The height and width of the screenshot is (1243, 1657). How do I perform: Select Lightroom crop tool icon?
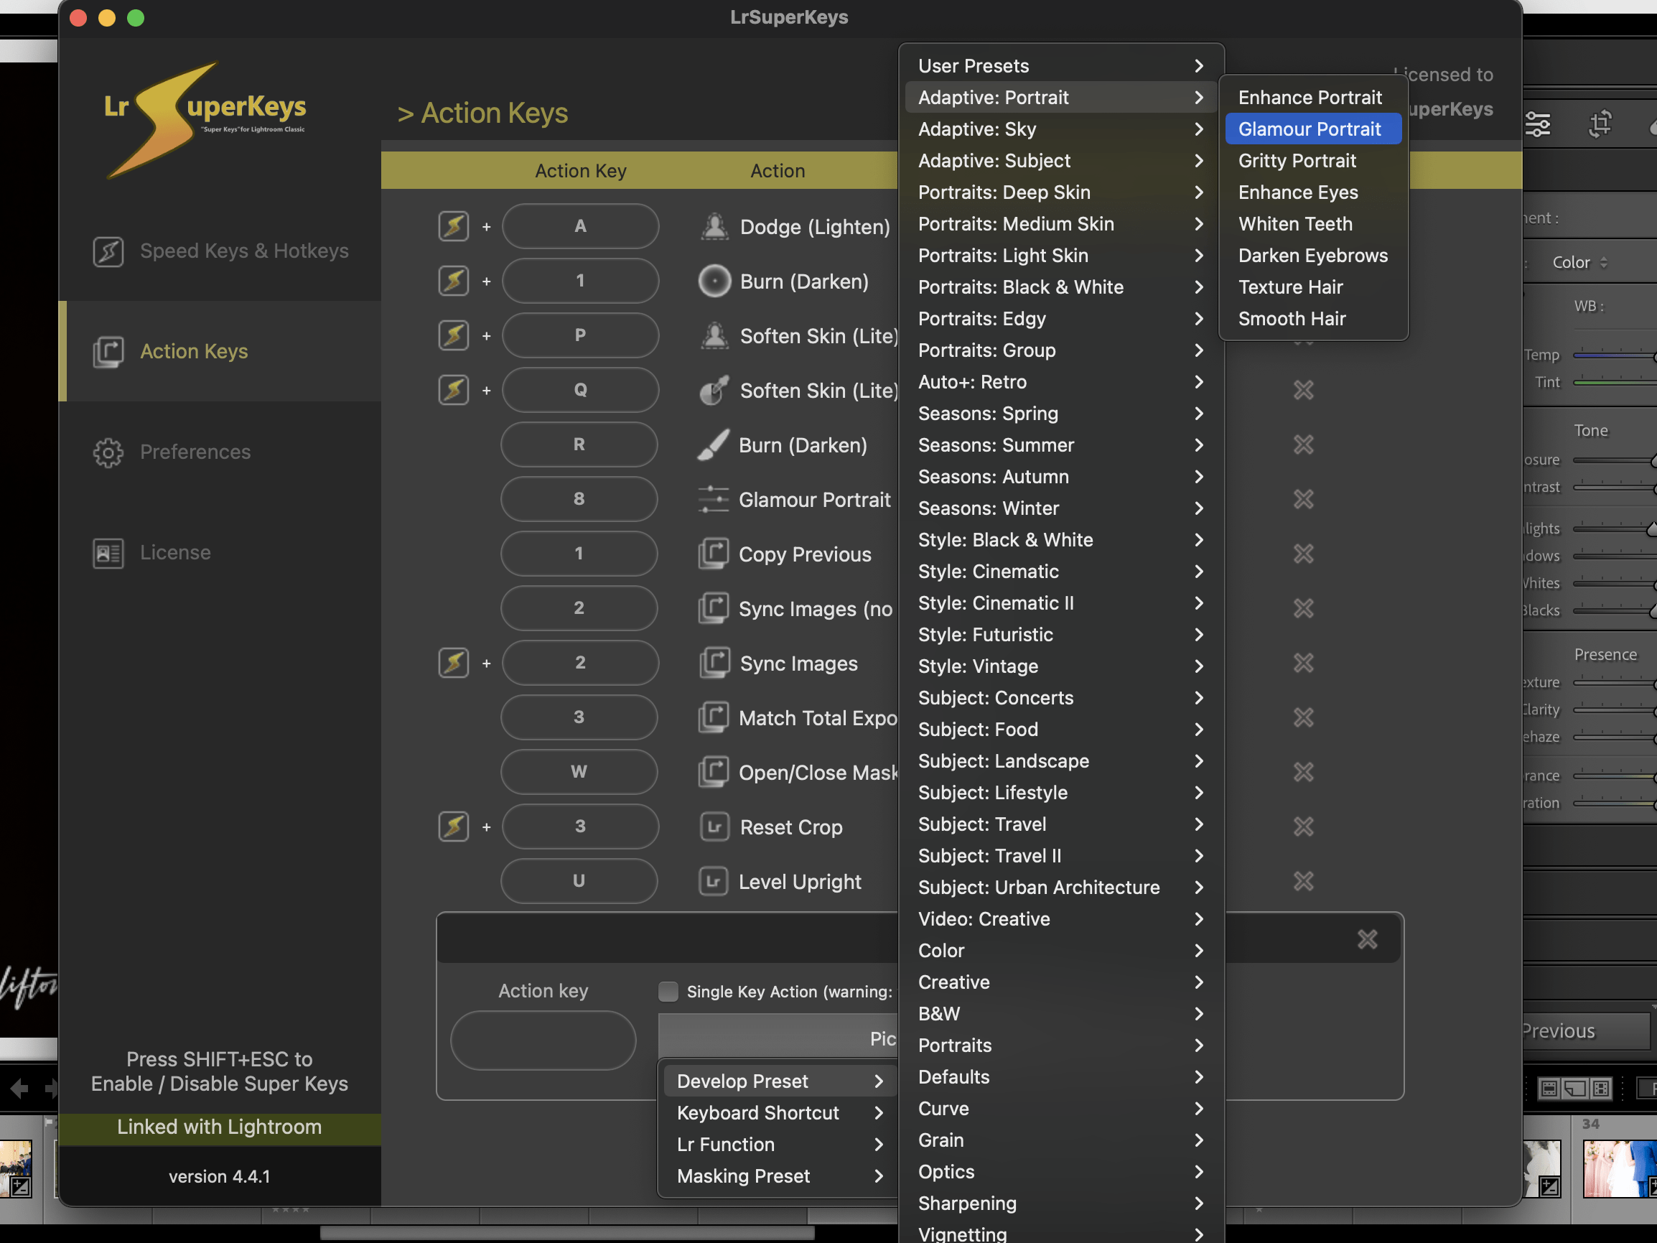coord(1600,124)
